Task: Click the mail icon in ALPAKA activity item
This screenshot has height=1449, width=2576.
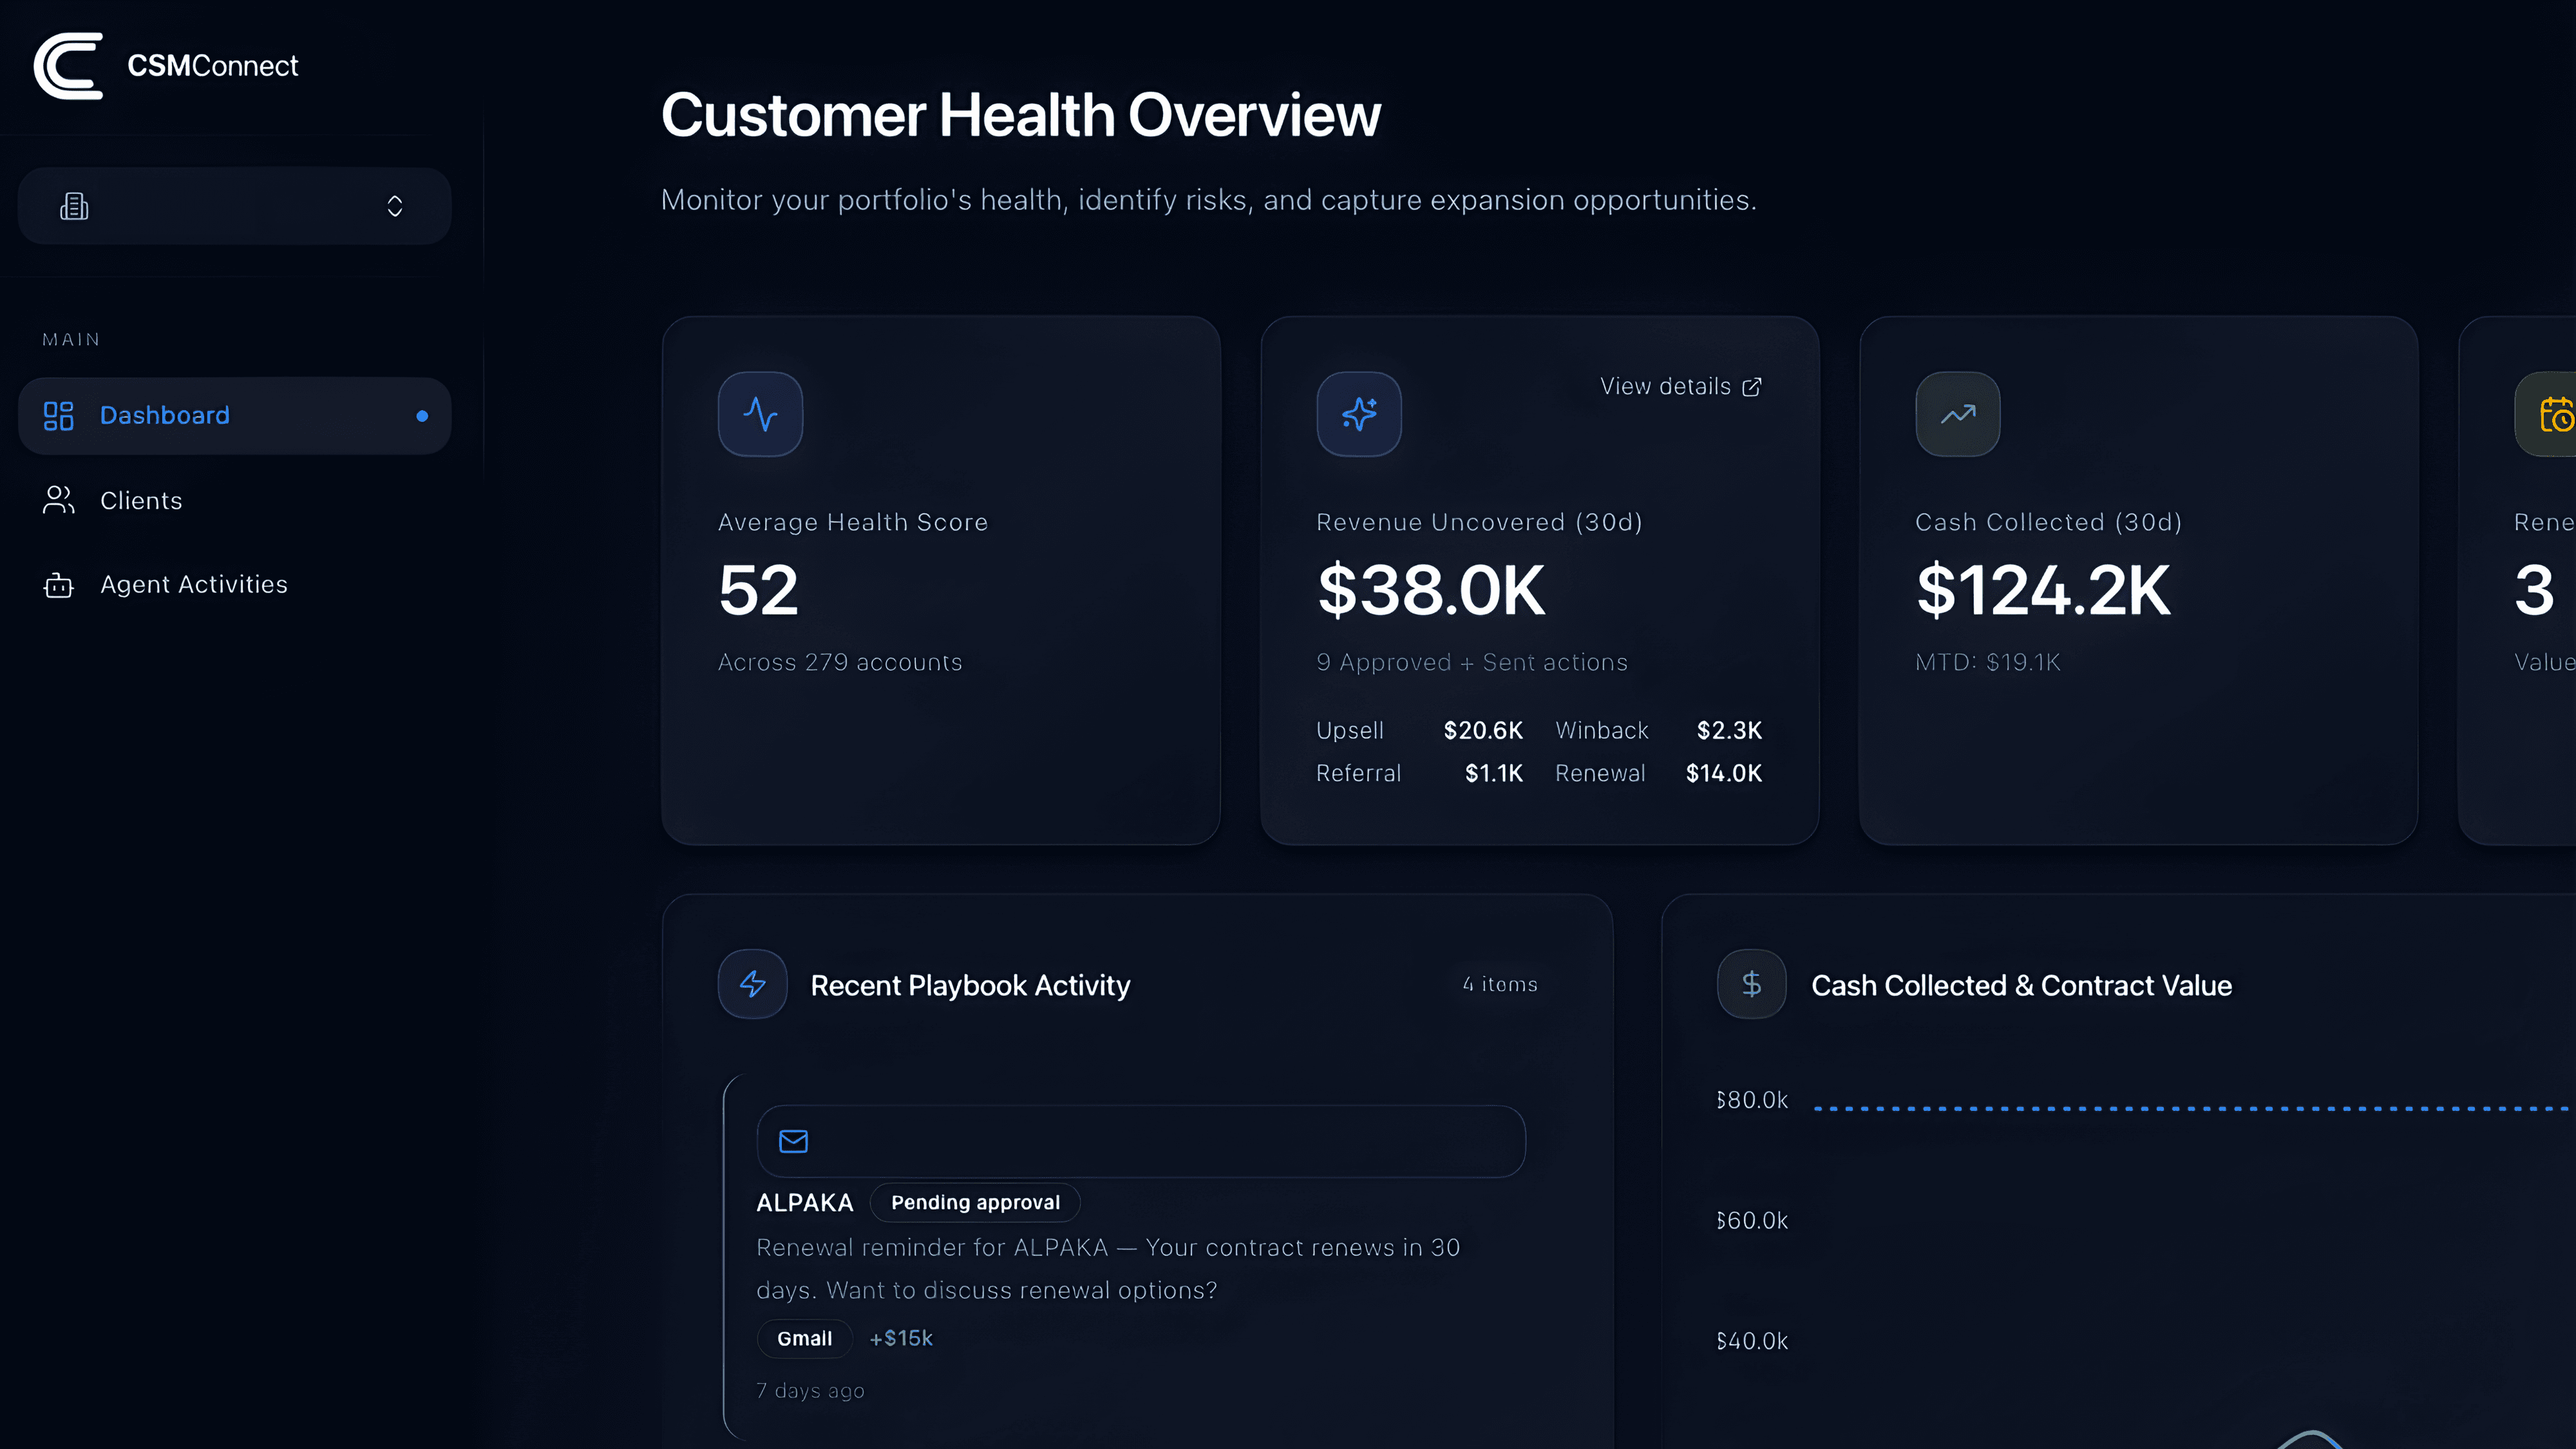Action: pyautogui.click(x=793, y=1141)
